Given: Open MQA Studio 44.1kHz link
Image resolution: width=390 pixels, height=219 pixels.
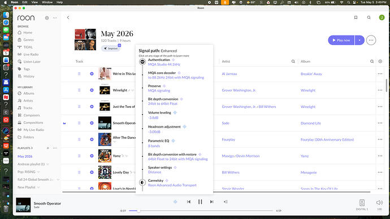Looking at the screenshot, I should [164, 64].
